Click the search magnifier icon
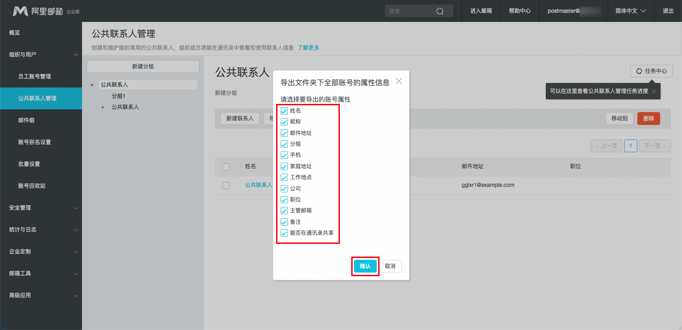Image resolution: width=682 pixels, height=330 pixels. point(440,11)
